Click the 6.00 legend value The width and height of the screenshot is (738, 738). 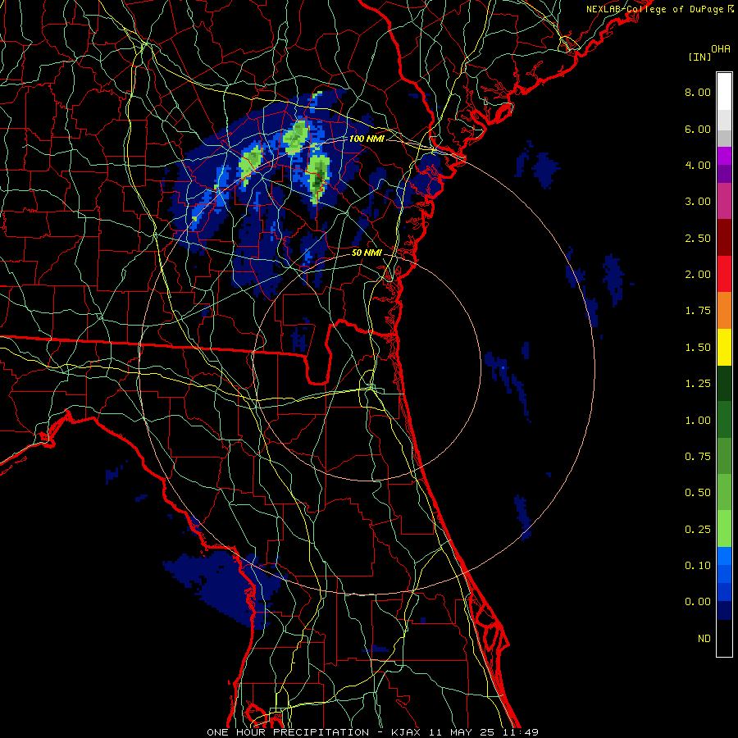(698, 129)
